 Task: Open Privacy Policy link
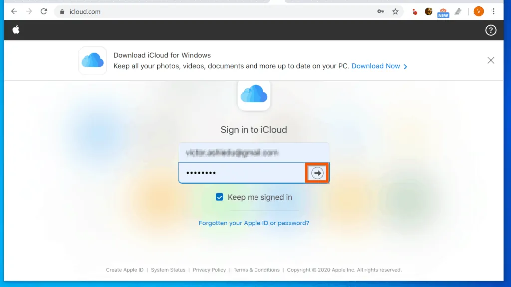[209, 270]
